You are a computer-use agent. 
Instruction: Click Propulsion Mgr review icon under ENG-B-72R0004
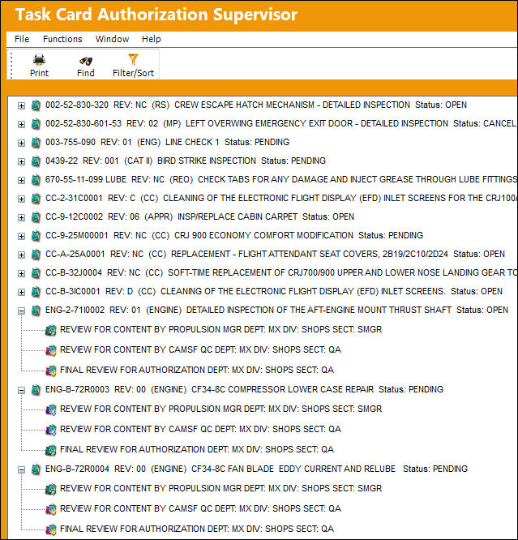[x=50, y=489]
